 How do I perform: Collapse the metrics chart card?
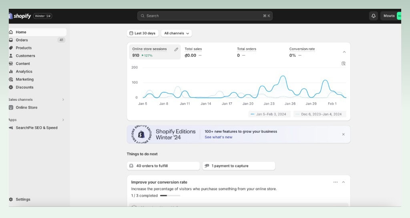pos(344,52)
